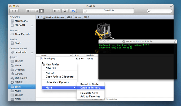Choose Copy Path to Clipboard
The height and width of the screenshot is (106, 181).
[60, 77]
